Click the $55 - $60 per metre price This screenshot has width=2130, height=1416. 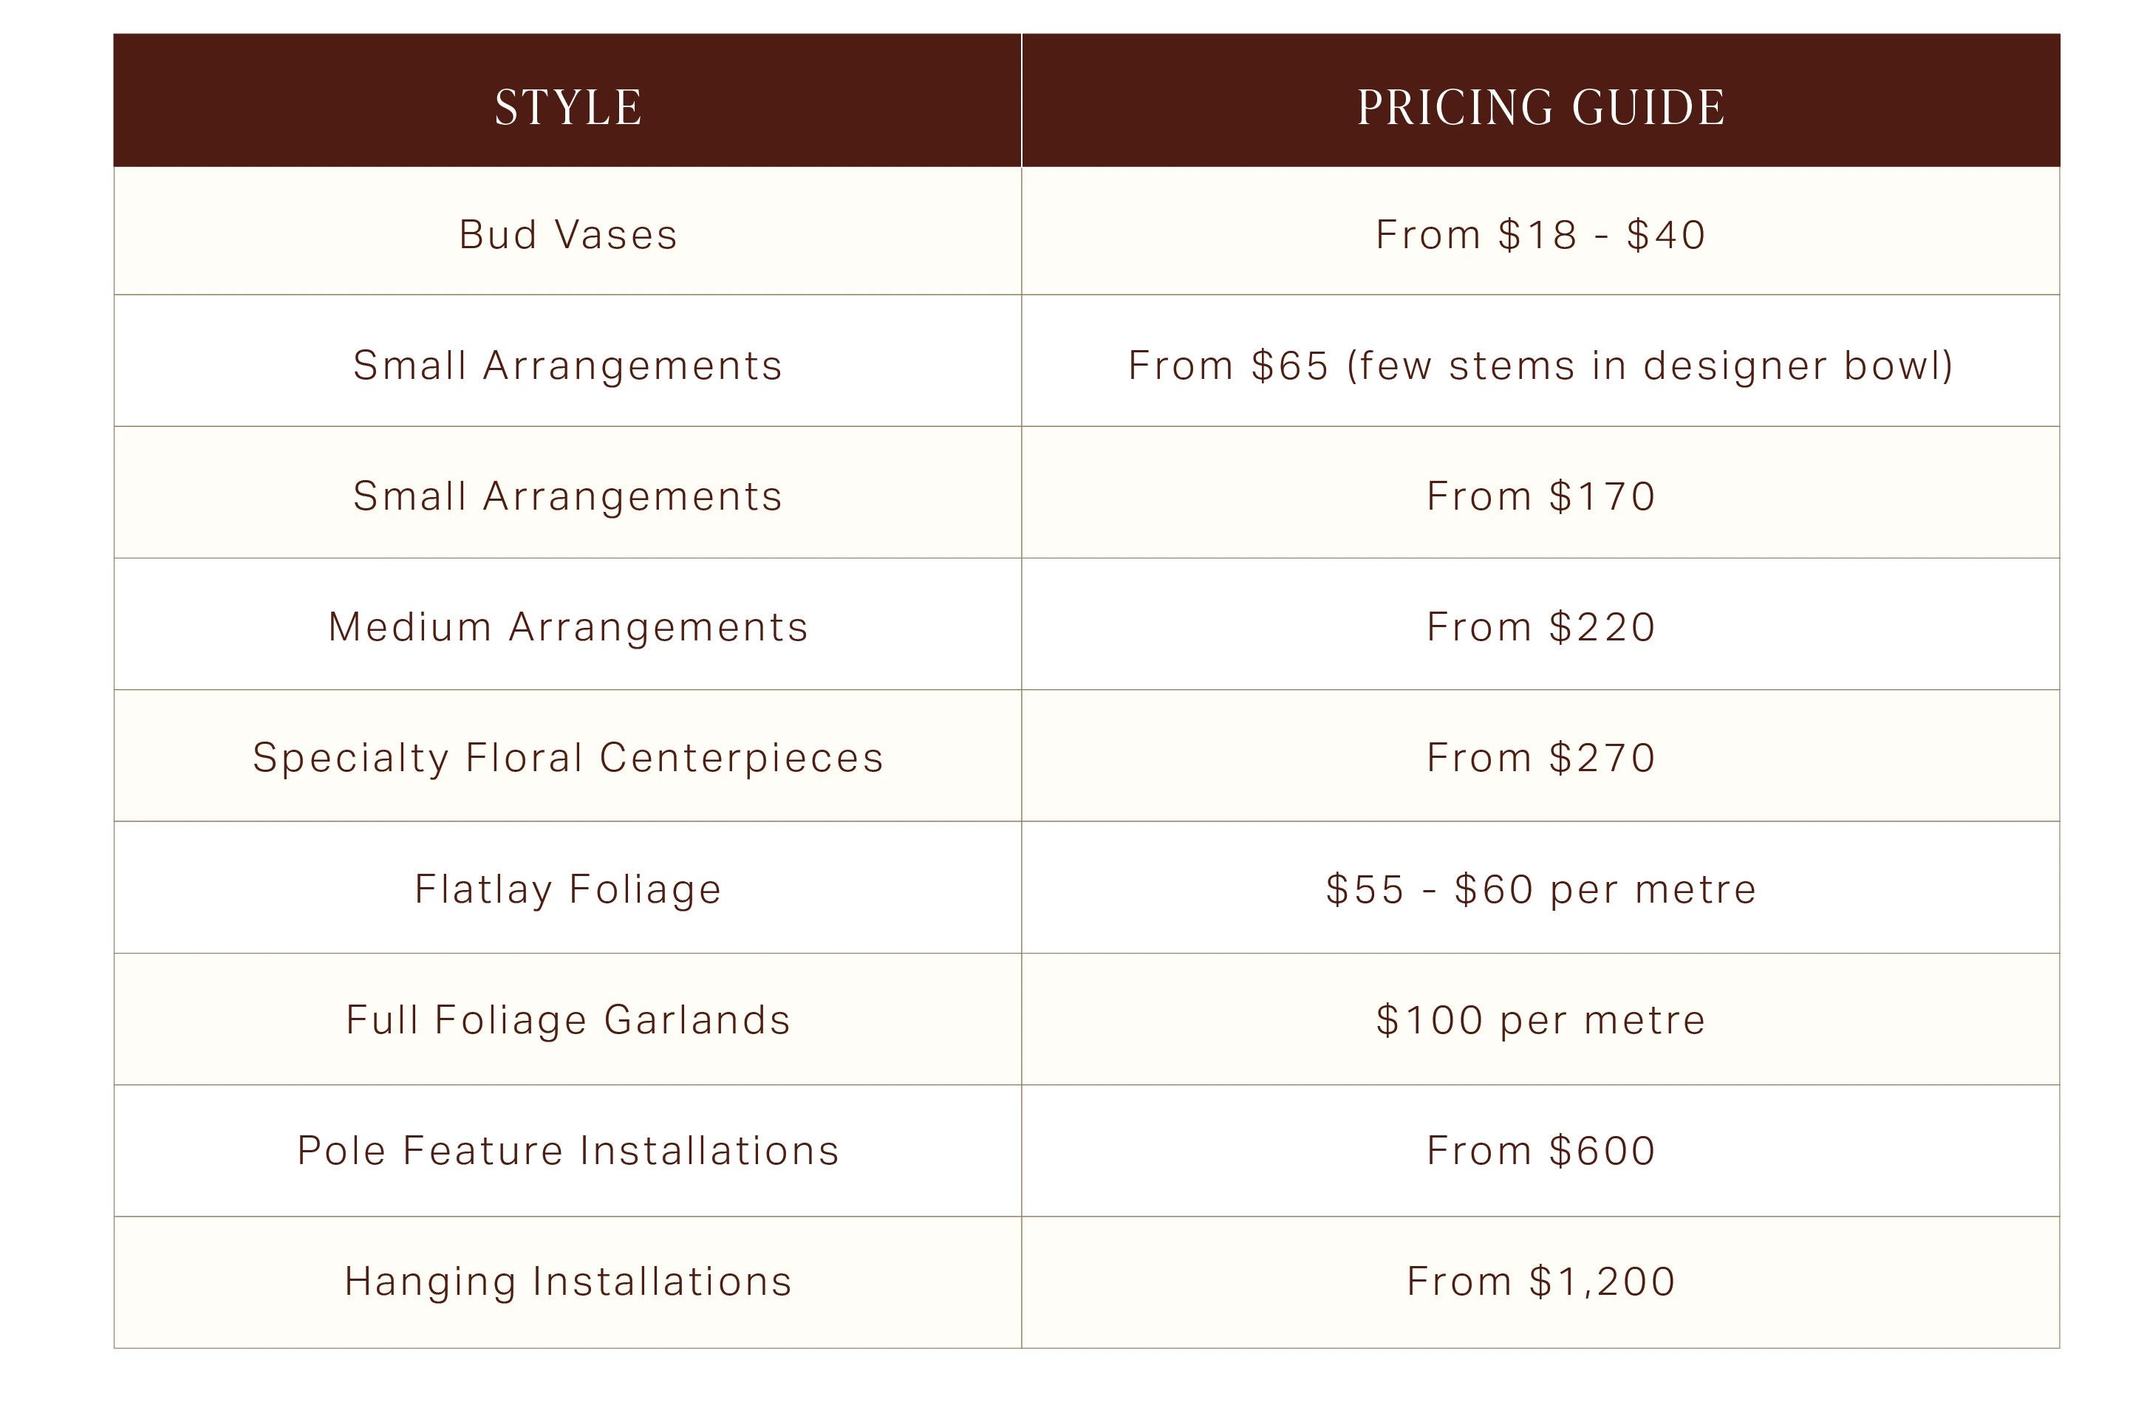(x=1540, y=889)
